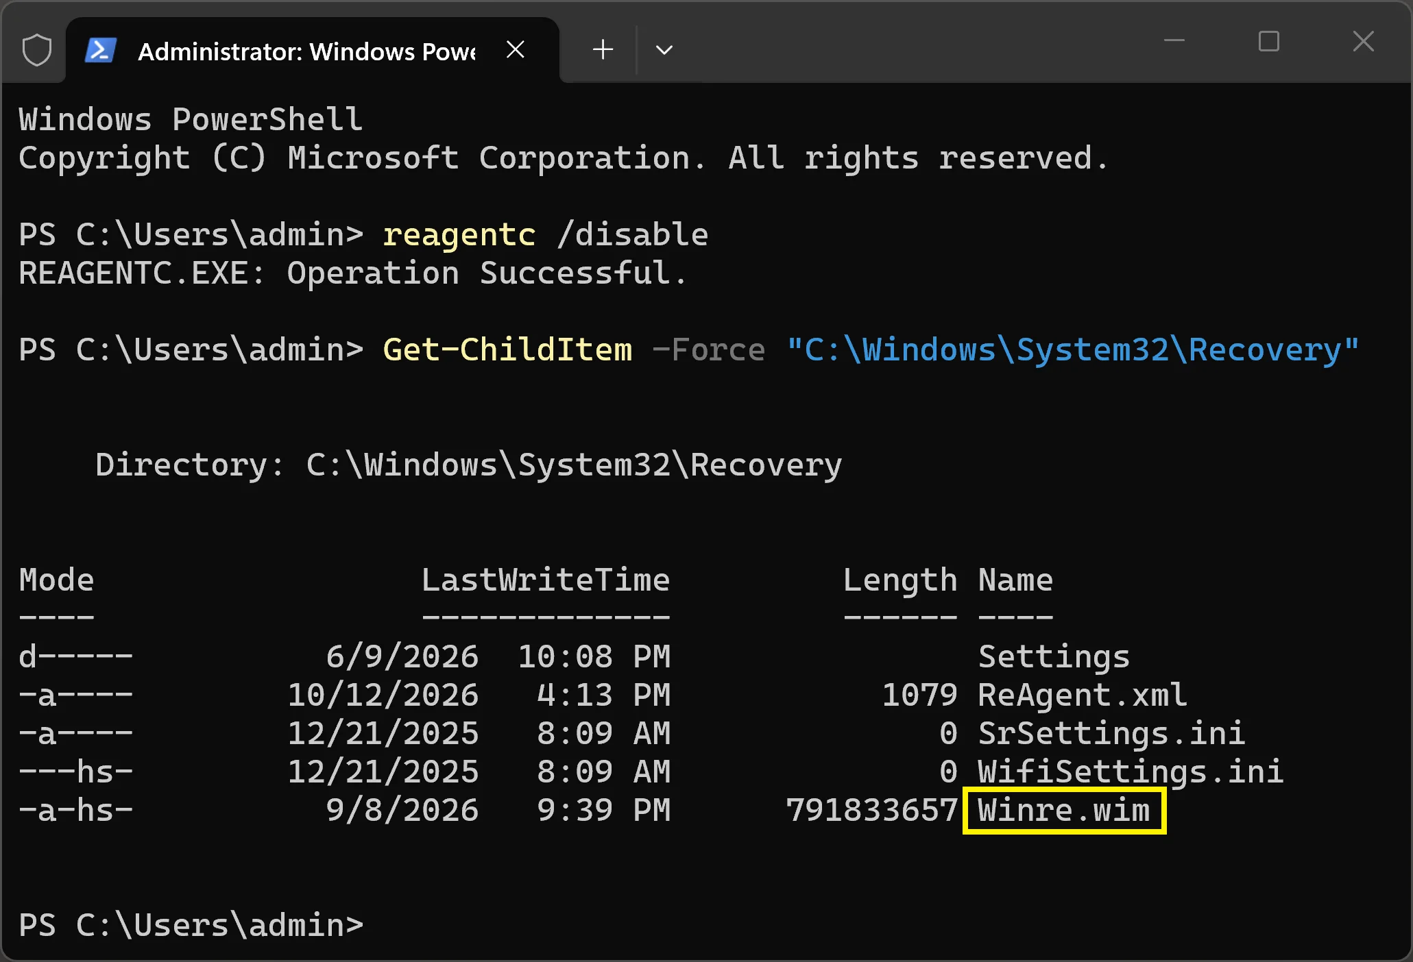The image size is (1413, 962).
Task: Click 'REAGENTC.EXE: Operation Successful.' output
Action: coord(352,273)
